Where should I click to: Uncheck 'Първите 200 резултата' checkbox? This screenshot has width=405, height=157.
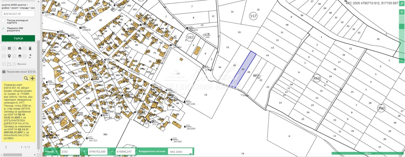pos(3,28)
